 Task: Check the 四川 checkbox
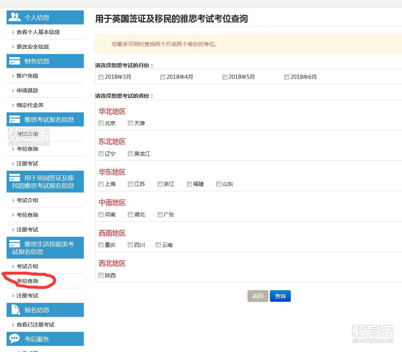130,245
